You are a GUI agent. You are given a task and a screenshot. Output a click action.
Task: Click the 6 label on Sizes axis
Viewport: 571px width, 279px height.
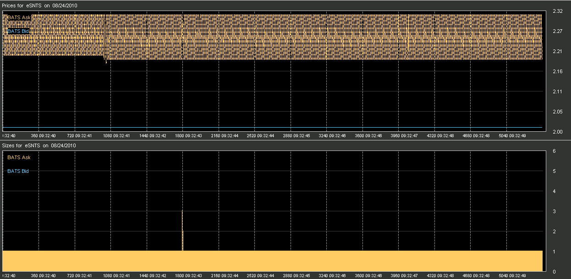pyautogui.click(x=555, y=151)
